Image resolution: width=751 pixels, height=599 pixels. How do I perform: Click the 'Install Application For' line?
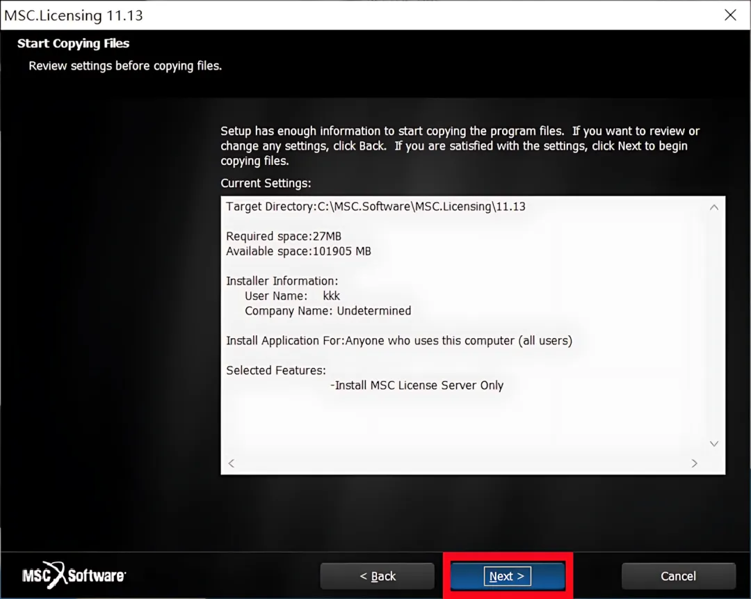[x=399, y=341]
